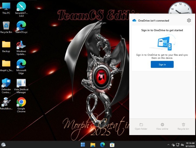
Task: Click the OneDrive tray icon
Action: pos(182,145)
